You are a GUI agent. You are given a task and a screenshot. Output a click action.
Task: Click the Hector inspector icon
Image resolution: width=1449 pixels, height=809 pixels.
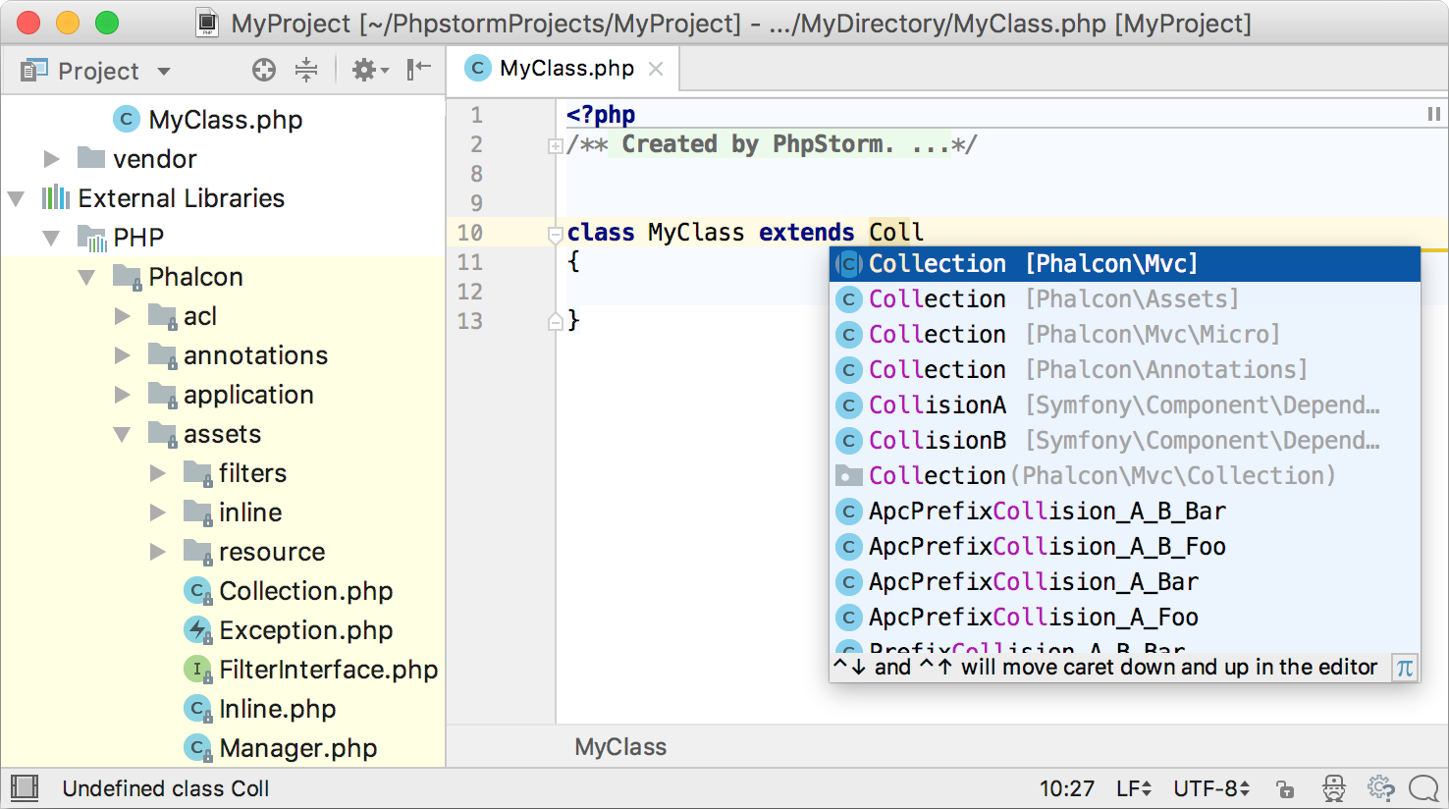[x=1333, y=788]
